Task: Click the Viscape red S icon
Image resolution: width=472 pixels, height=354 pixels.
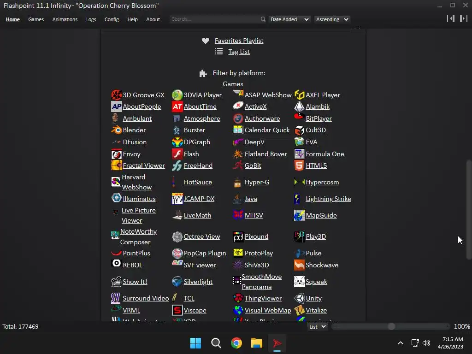Action: pos(177,310)
